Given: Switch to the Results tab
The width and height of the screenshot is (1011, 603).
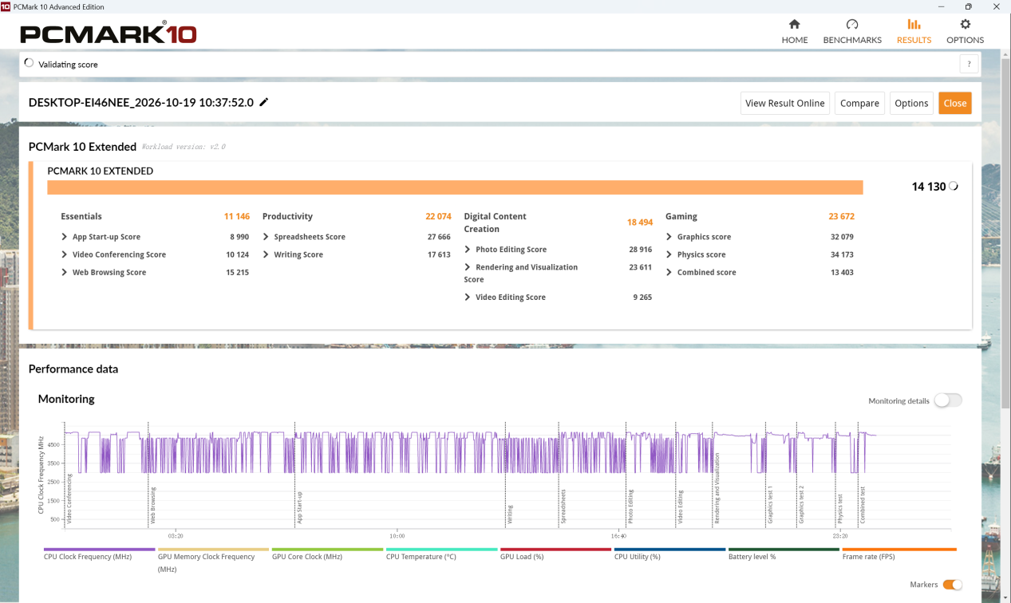Looking at the screenshot, I should (x=914, y=31).
